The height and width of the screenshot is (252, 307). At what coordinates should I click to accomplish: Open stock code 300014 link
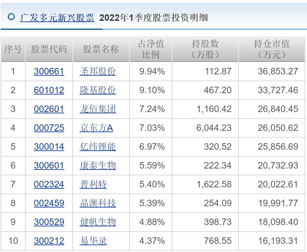49,146
